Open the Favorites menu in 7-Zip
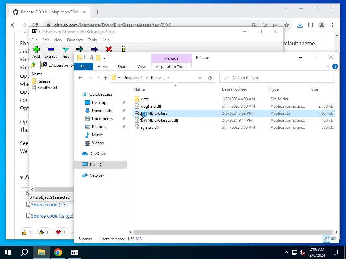The width and height of the screenshot is (346, 259). tap(75, 40)
